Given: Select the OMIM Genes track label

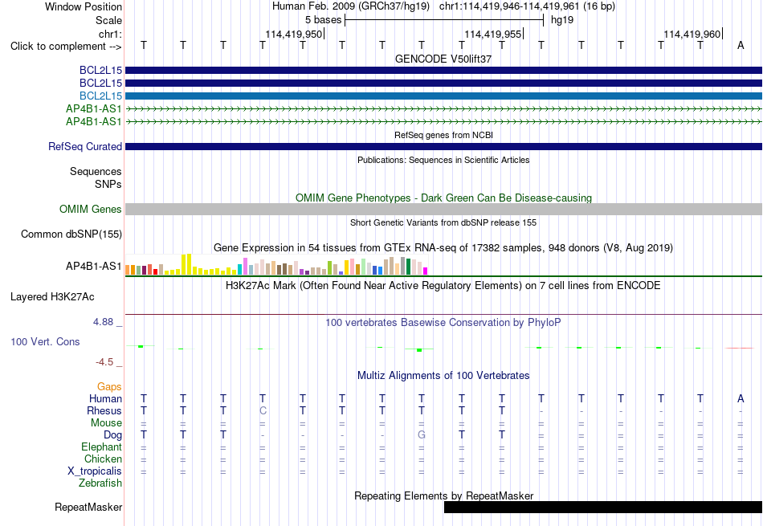Looking at the screenshot, I should pyautogui.click(x=91, y=210).
